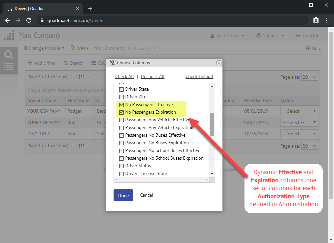Click the browser back arrow

click(7, 20)
